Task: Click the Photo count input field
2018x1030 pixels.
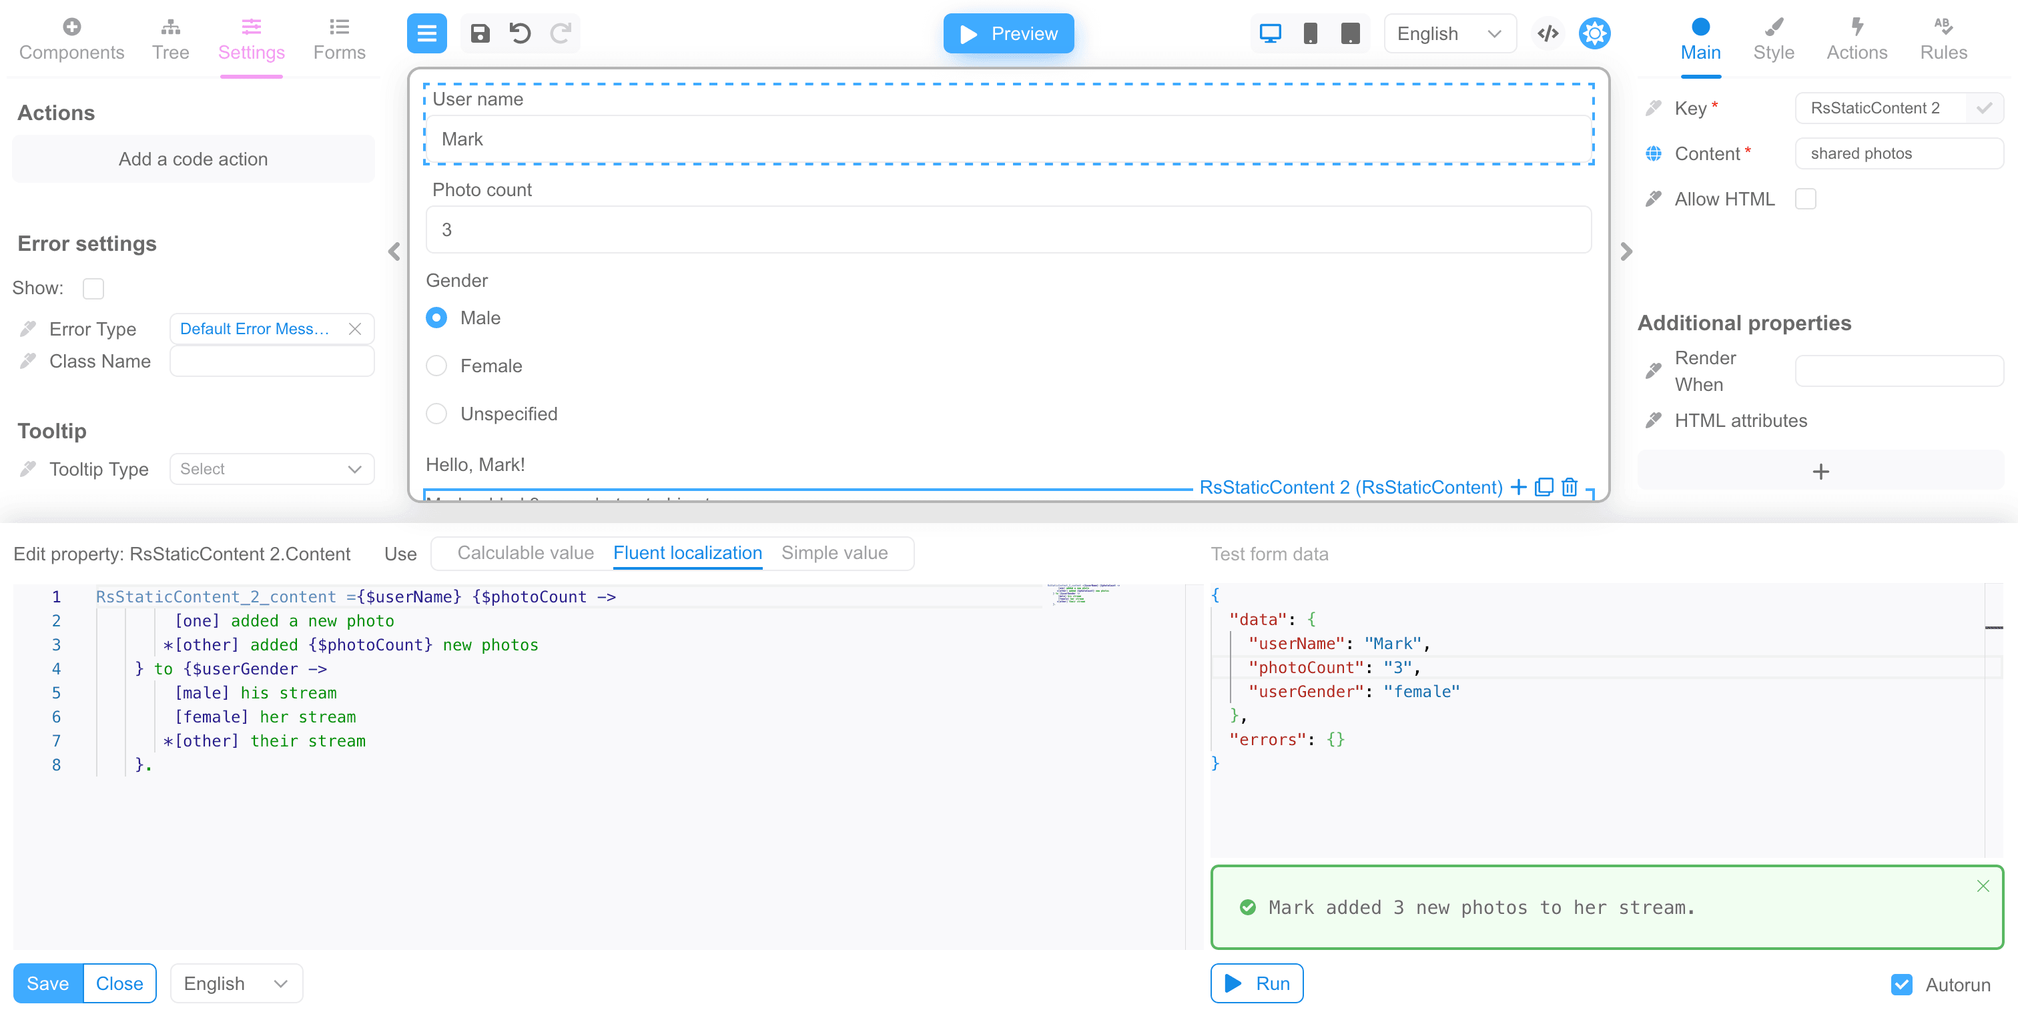Action: 1008,229
